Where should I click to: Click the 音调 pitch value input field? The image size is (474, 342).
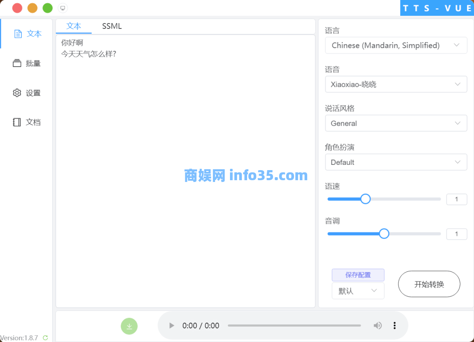[x=456, y=234]
